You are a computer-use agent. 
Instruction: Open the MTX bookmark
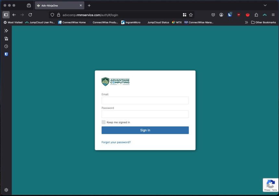177,22
